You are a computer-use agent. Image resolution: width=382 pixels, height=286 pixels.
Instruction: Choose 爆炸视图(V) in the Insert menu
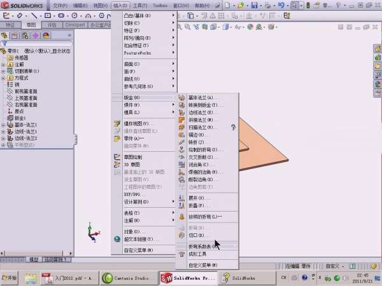144,123
